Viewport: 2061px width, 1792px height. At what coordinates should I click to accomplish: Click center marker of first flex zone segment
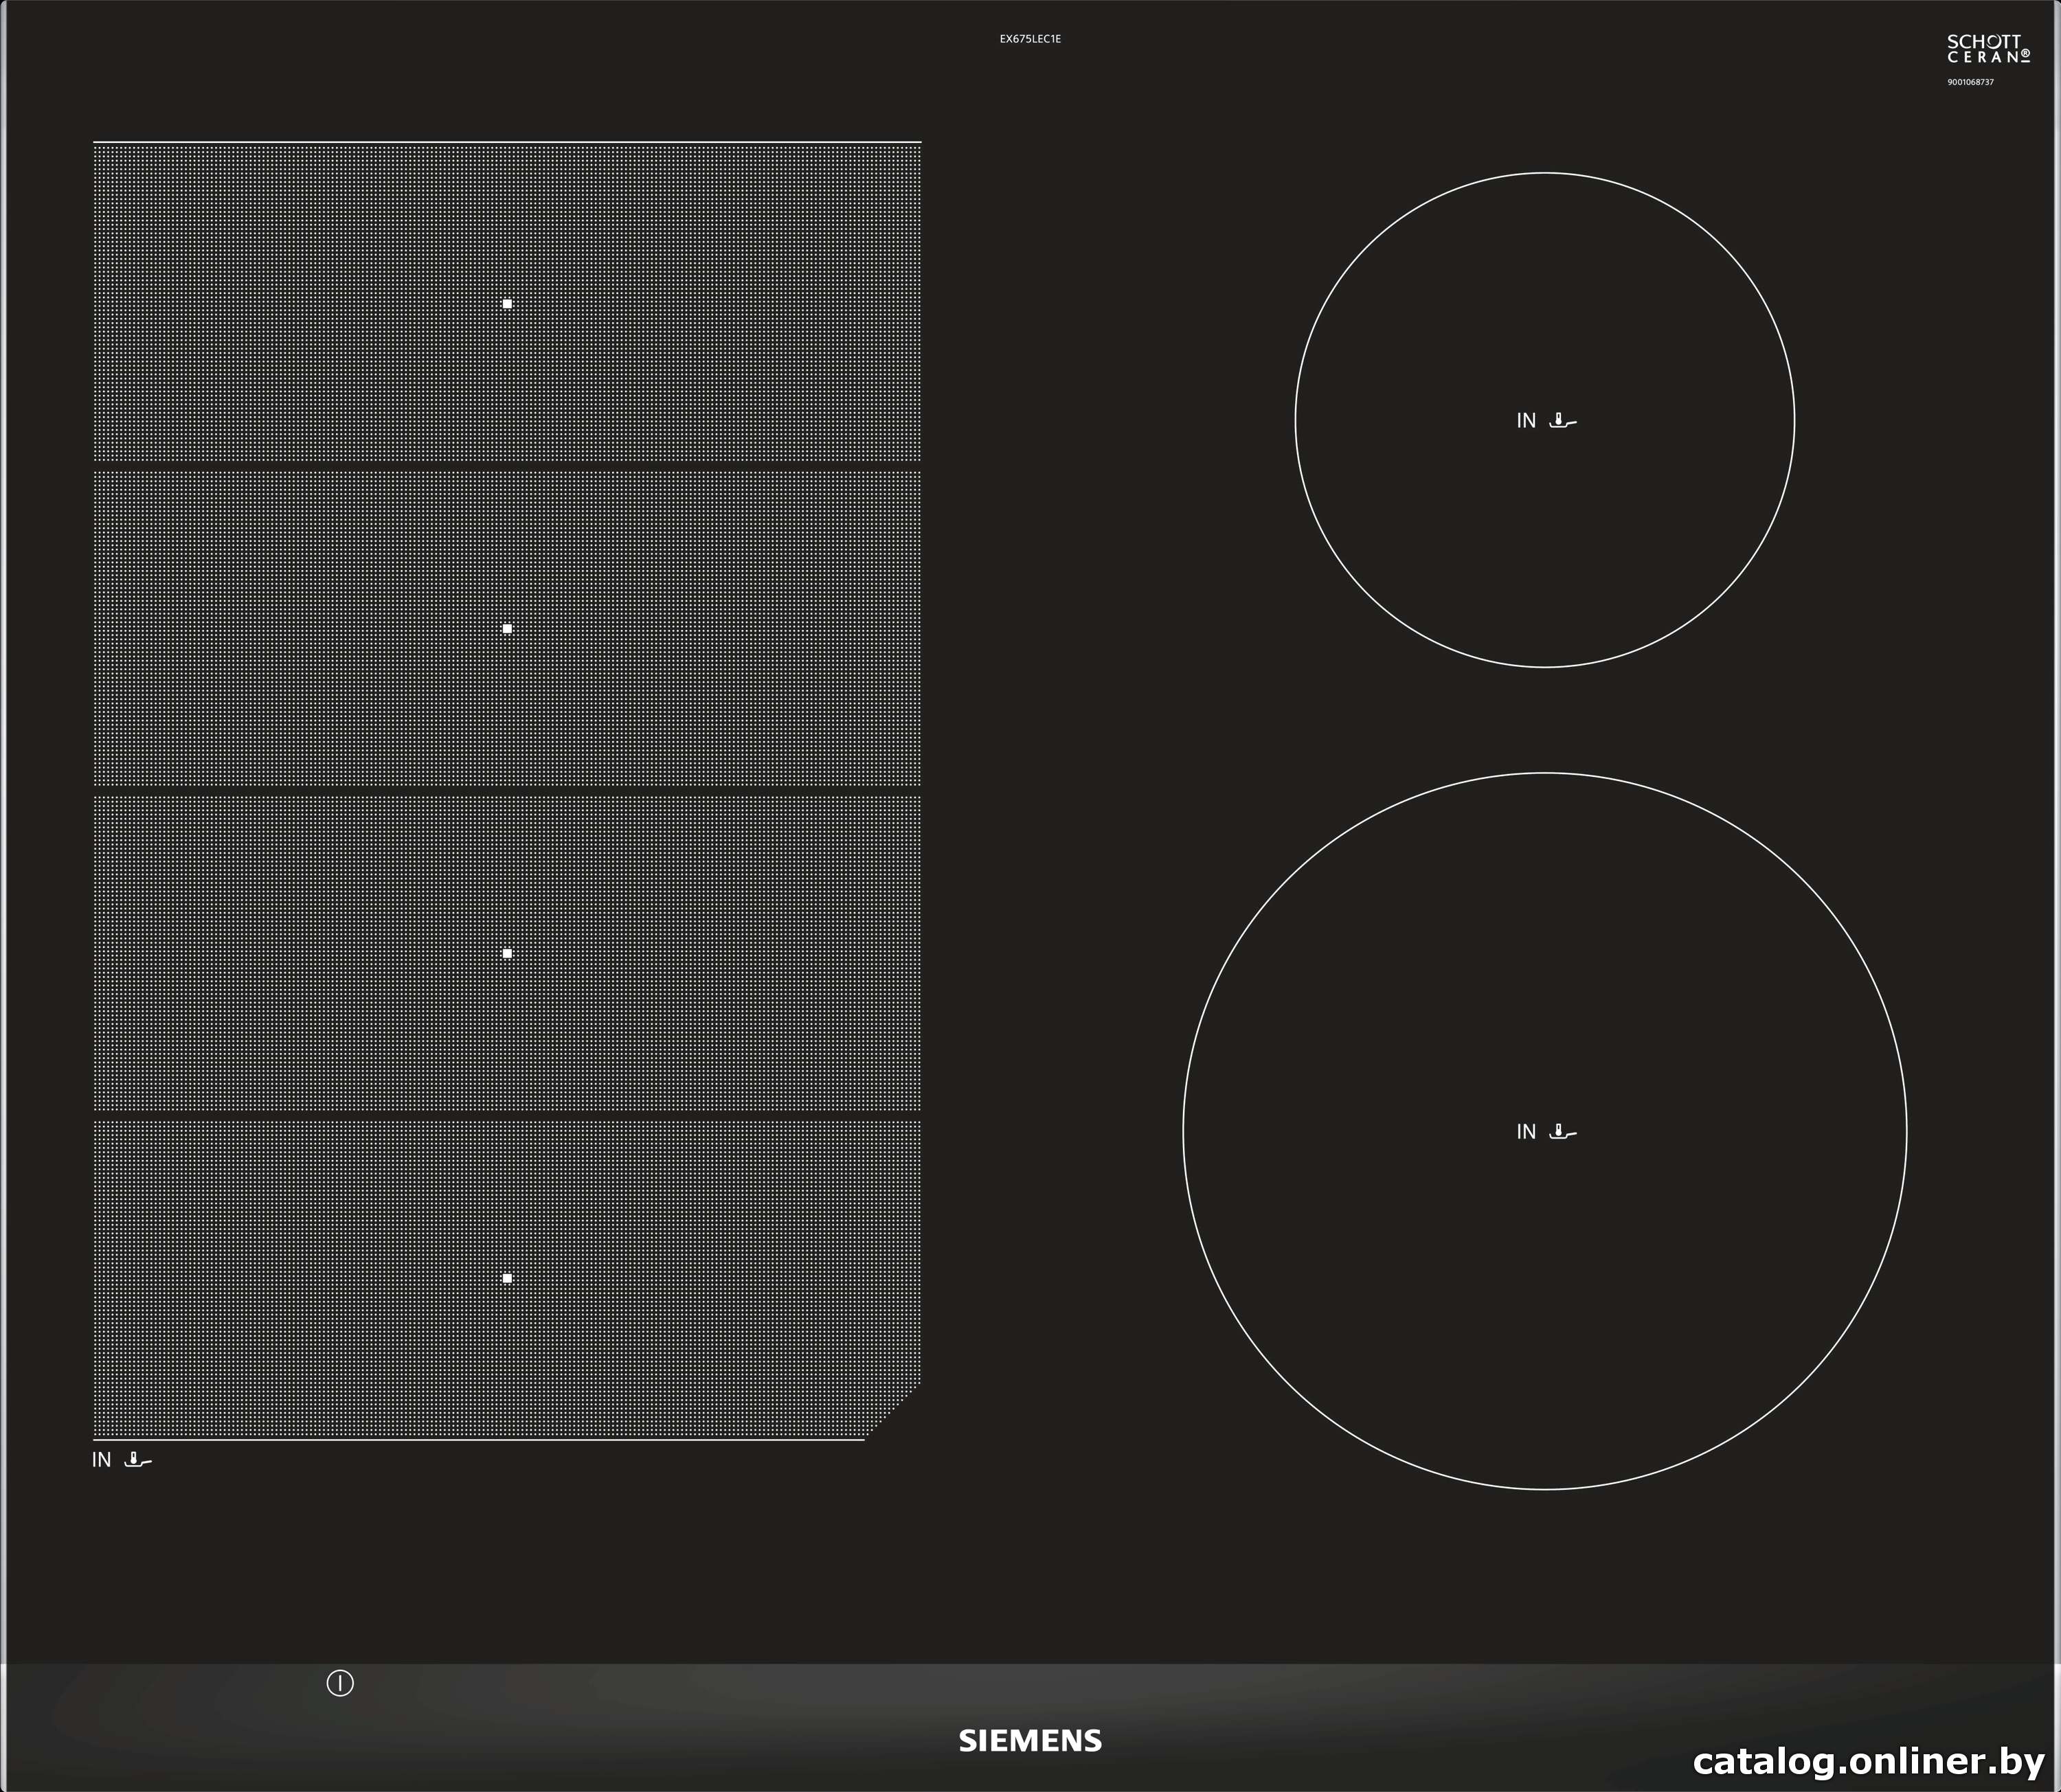507,303
